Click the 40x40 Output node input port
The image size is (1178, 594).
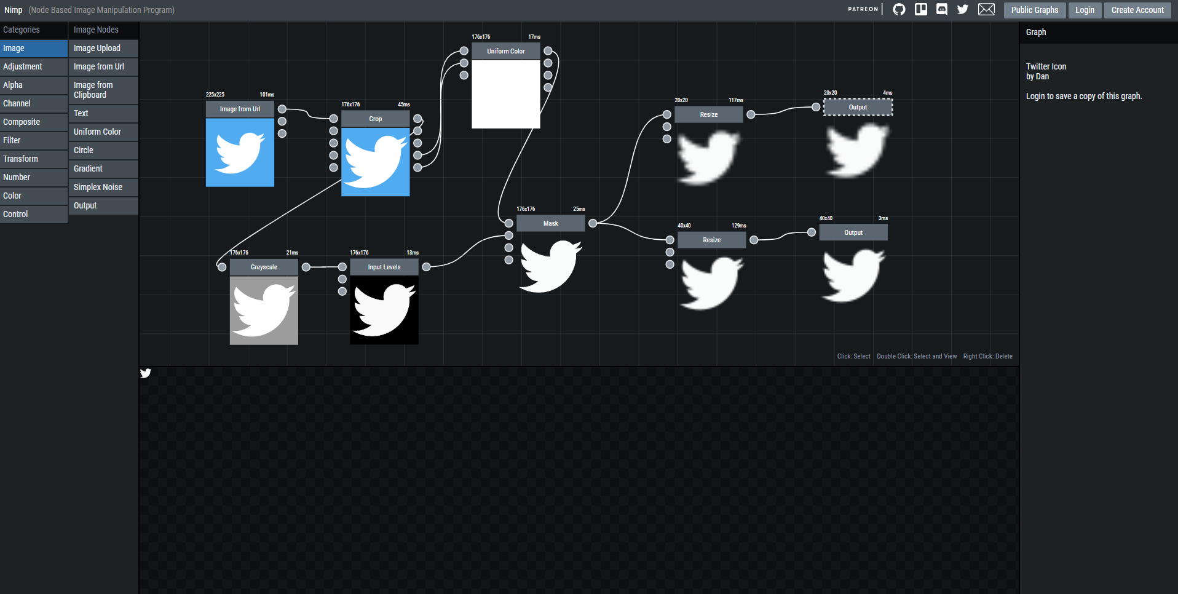pyautogui.click(x=812, y=232)
